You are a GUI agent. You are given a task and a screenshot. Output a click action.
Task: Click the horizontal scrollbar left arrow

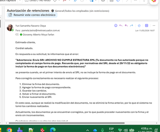tap(6, 123)
